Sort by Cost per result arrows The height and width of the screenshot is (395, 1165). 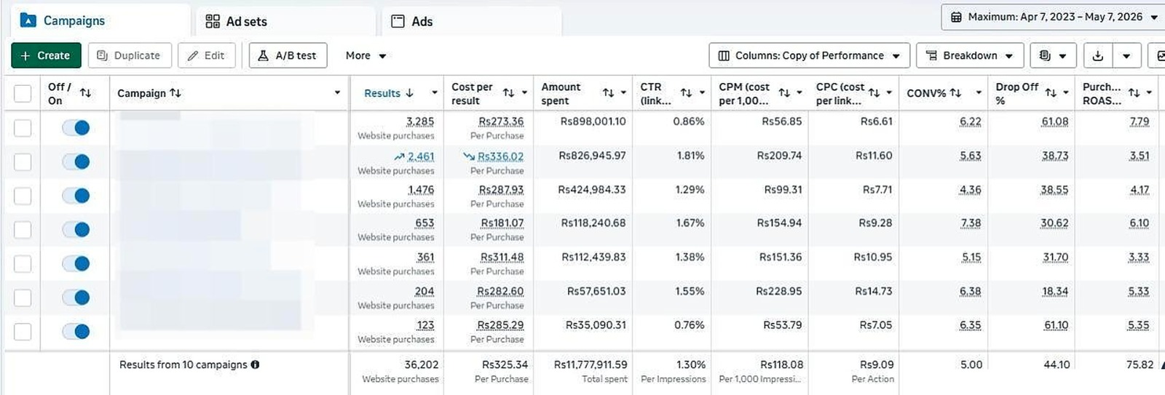[x=509, y=93]
